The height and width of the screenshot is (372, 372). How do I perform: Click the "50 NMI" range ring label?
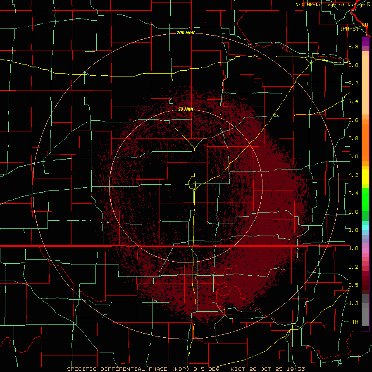pos(186,109)
